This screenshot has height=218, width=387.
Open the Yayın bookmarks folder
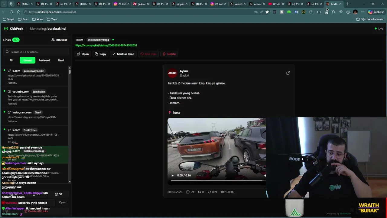click(52, 19)
